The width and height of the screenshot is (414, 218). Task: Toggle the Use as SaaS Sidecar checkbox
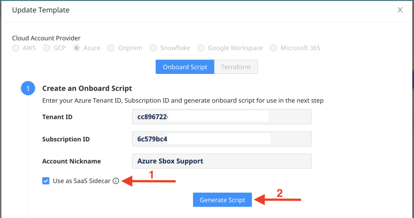46,181
